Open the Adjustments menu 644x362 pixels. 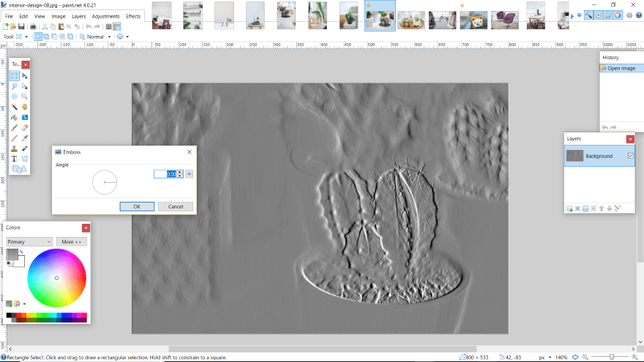105,15
